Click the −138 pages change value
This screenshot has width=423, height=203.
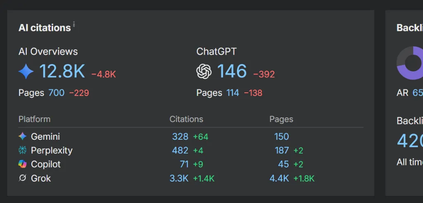click(x=253, y=93)
